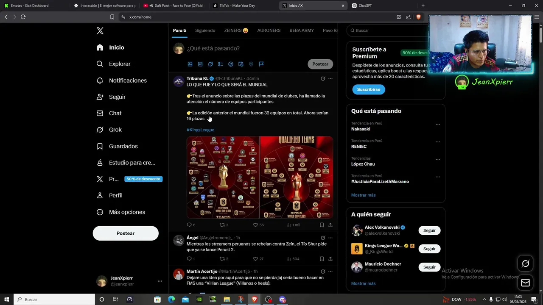Open Estudio para creadores in sidebar
Image resolution: width=543 pixels, height=305 pixels.
126,163
